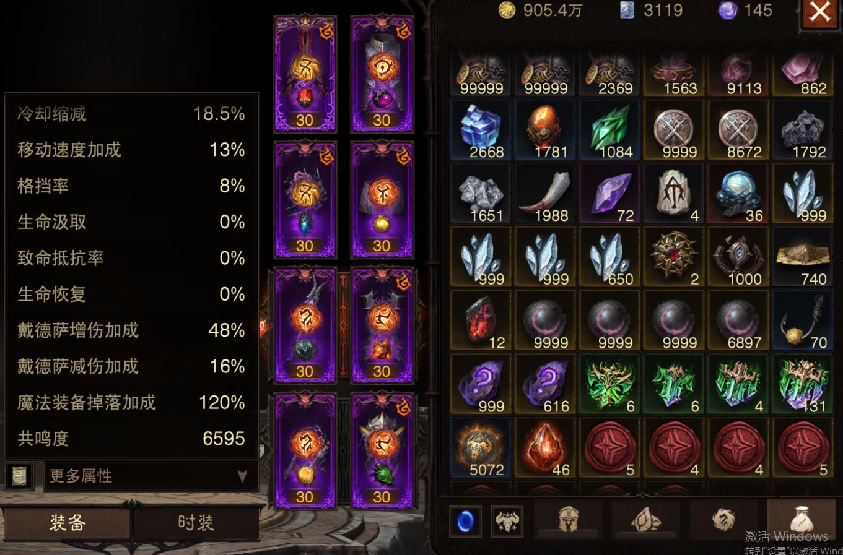Select the blue ring filter icon

coord(465,521)
